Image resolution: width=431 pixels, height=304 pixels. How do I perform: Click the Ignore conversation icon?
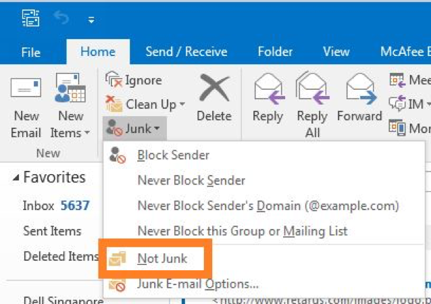(x=113, y=80)
